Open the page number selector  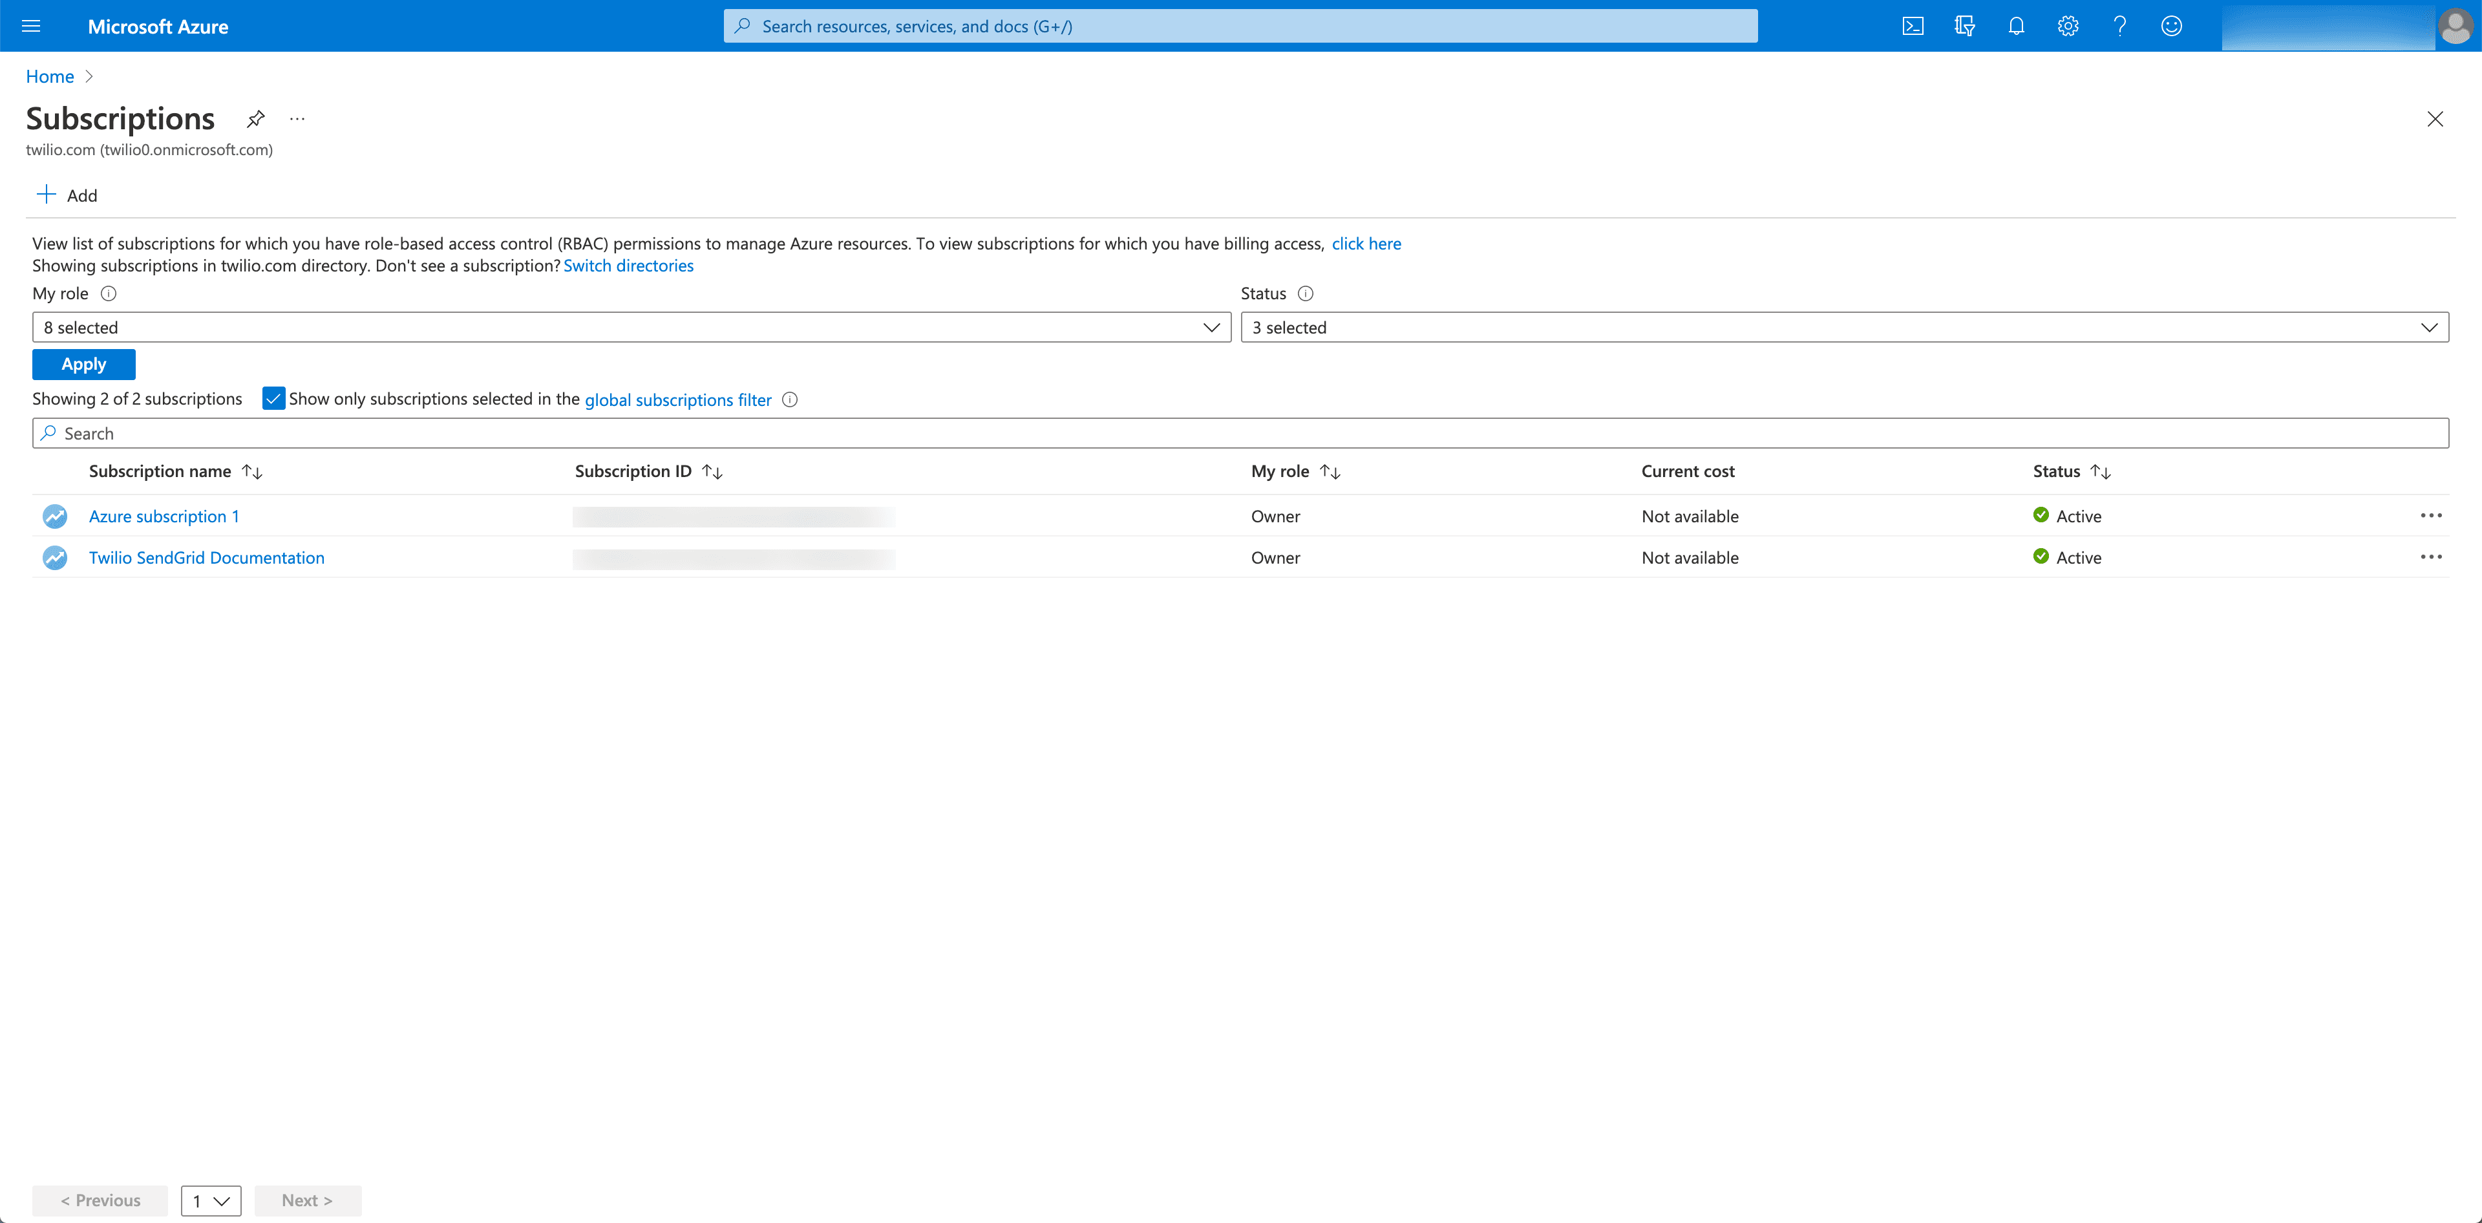[211, 1200]
